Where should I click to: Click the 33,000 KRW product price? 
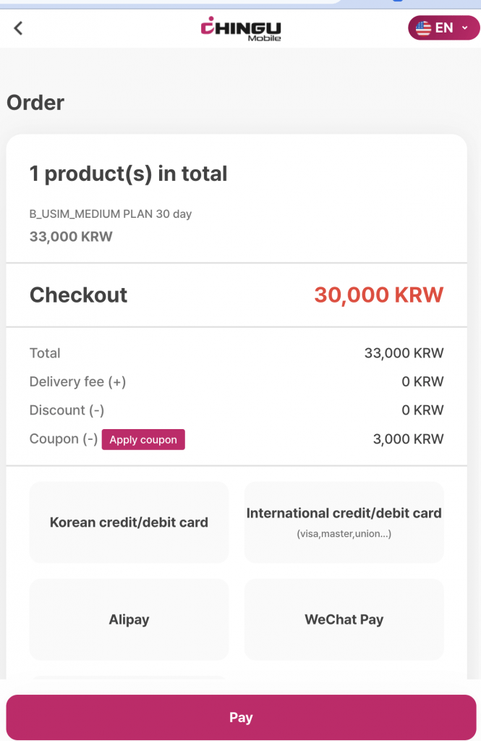pos(71,237)
